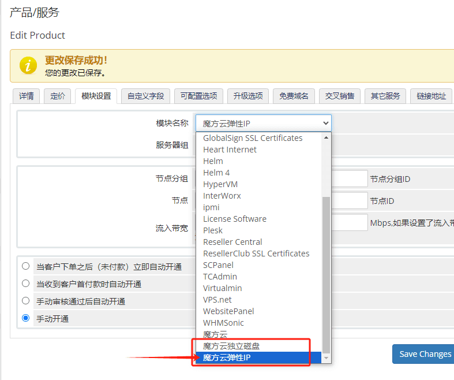Select the Helm 4 module option
Viewport: 454px width, 380px height.
click(259, 173)
